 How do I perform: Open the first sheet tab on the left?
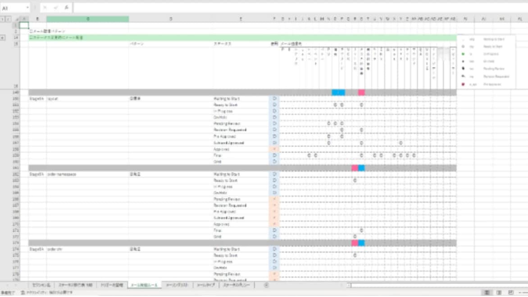[41, 285]
